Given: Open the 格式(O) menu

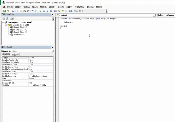Looking at the screenshot, I should point(43,7).
